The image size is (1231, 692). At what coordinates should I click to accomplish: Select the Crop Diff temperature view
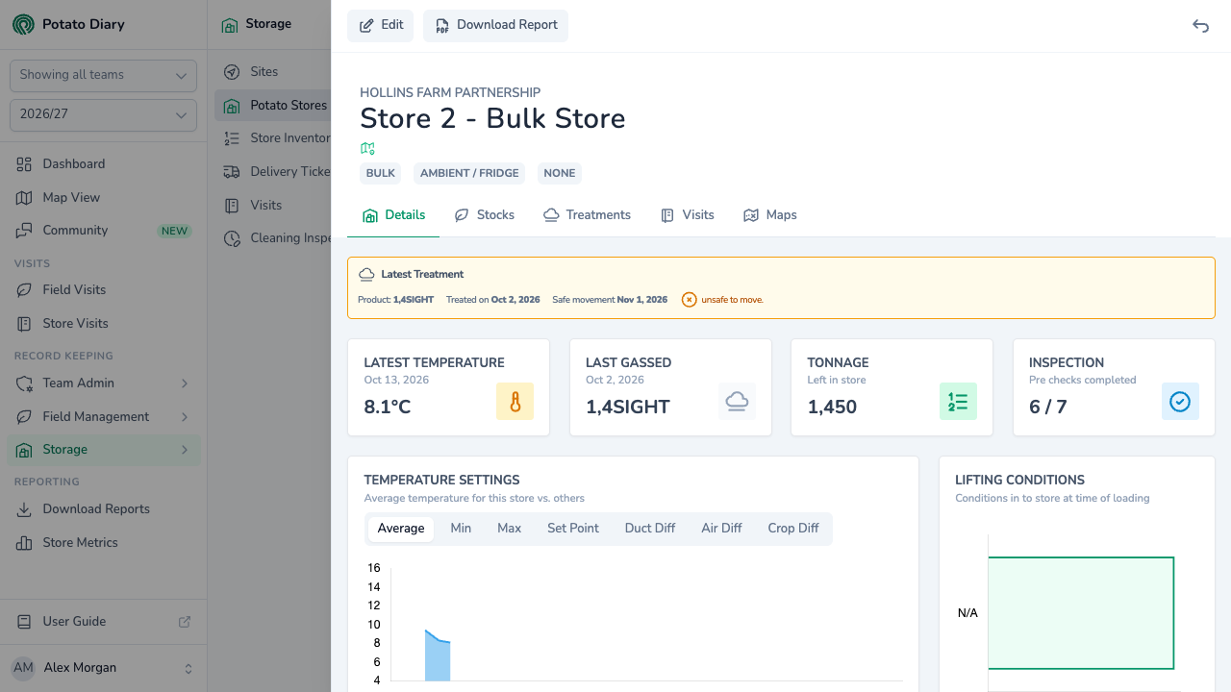pos(793,529)
